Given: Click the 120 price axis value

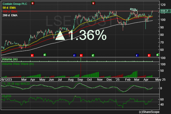Looking at the screenshot, I should point(163,5).
